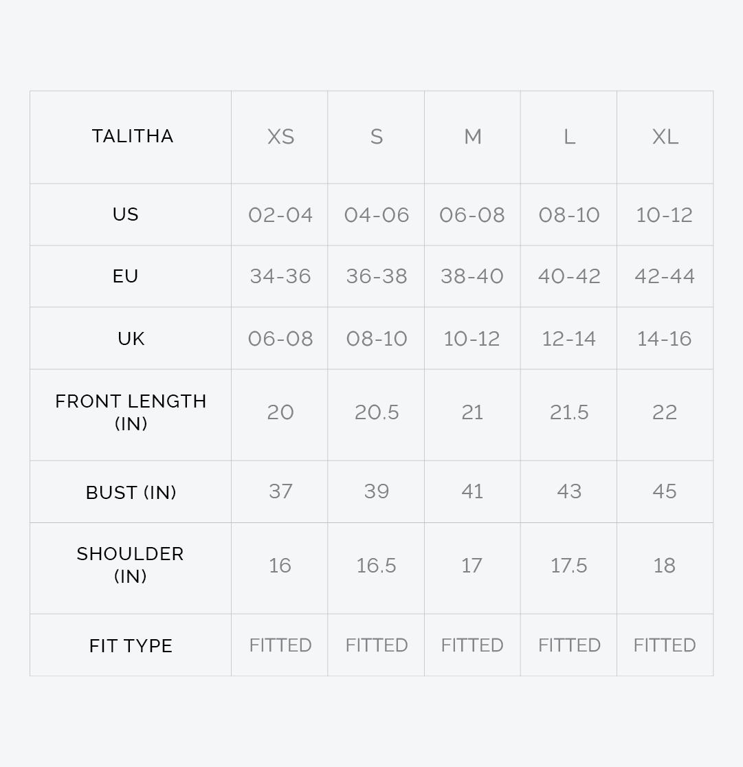
Task: Click the TALITHA table header cell
Action: click(133, 136)
